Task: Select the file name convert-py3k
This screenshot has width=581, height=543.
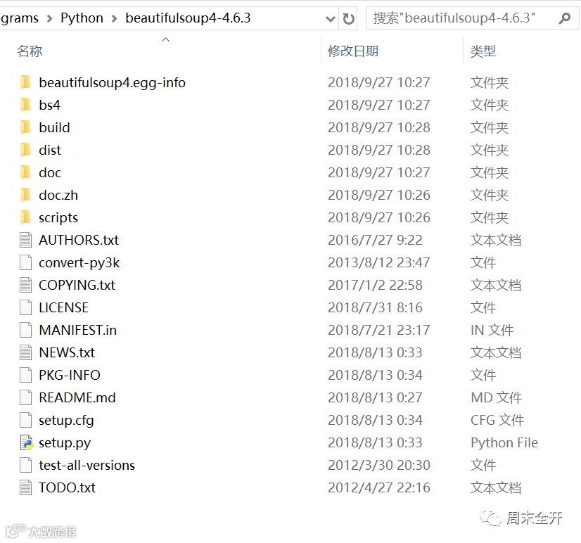Action: pyautogui.click(x=79, y=263)
